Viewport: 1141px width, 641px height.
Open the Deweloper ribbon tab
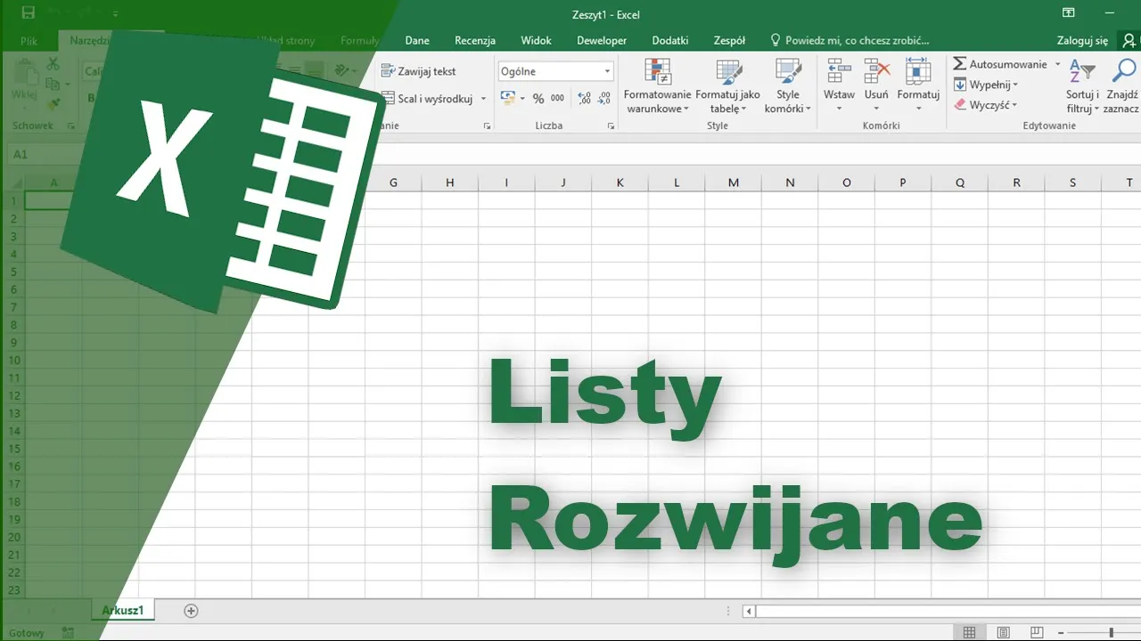tap(601, 40)
